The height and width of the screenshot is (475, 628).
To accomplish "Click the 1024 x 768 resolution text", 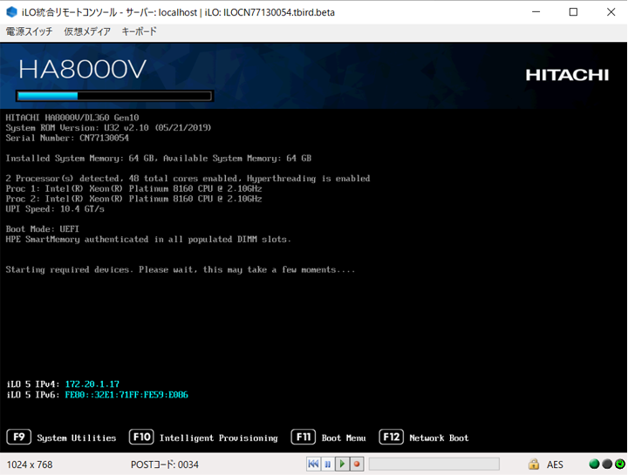I will coord(30,465).
